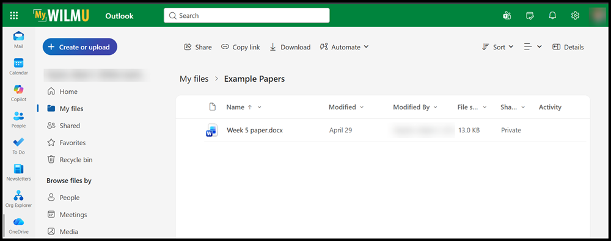Open the Sort dropdown
Viewport: 611px width, 241px height.
[x=497, y=47]
